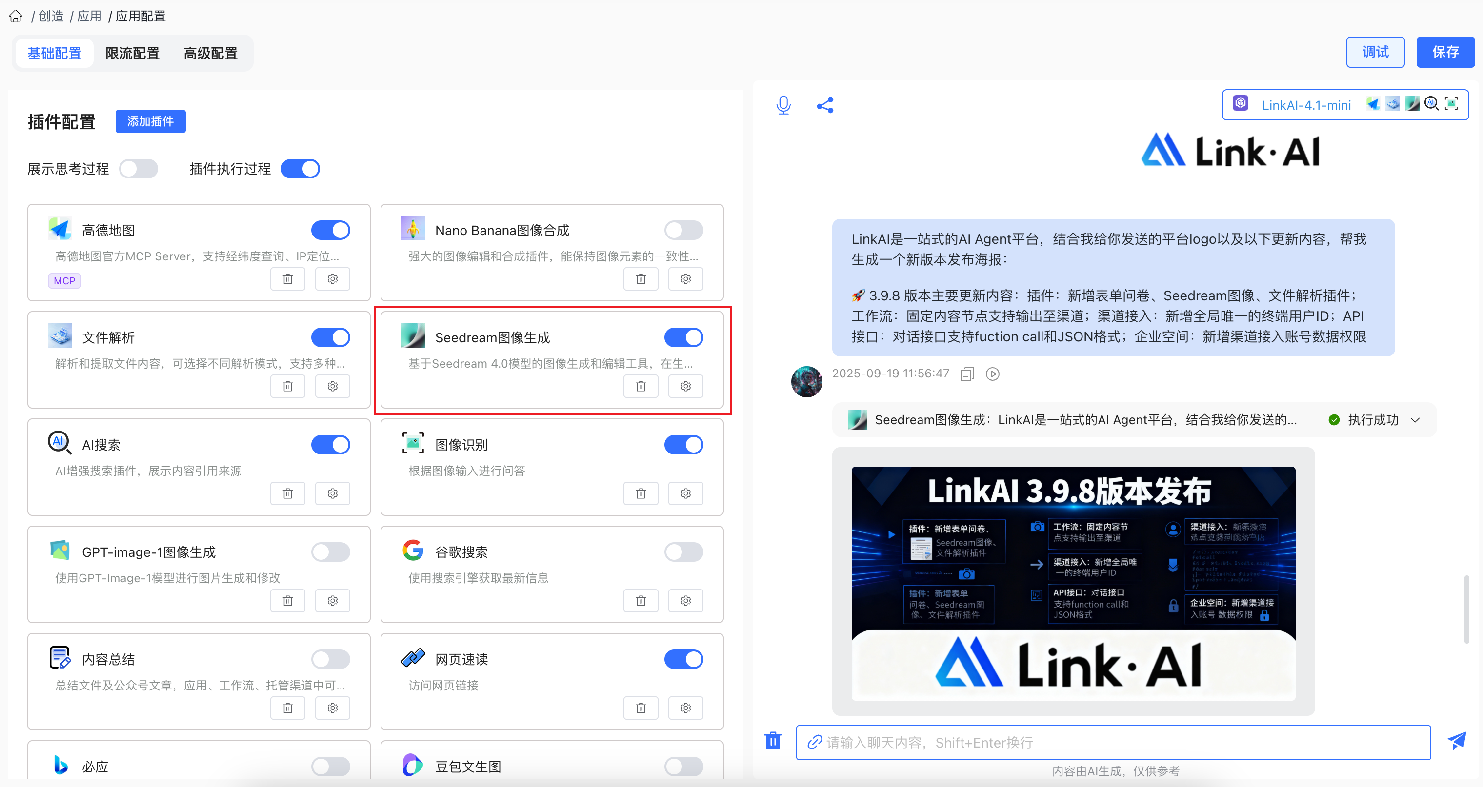Click the Seedream图像生成 execution summary text

1086,420
